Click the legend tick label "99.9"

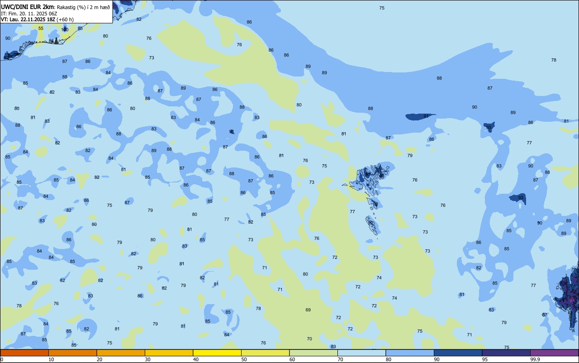point(535,359)
